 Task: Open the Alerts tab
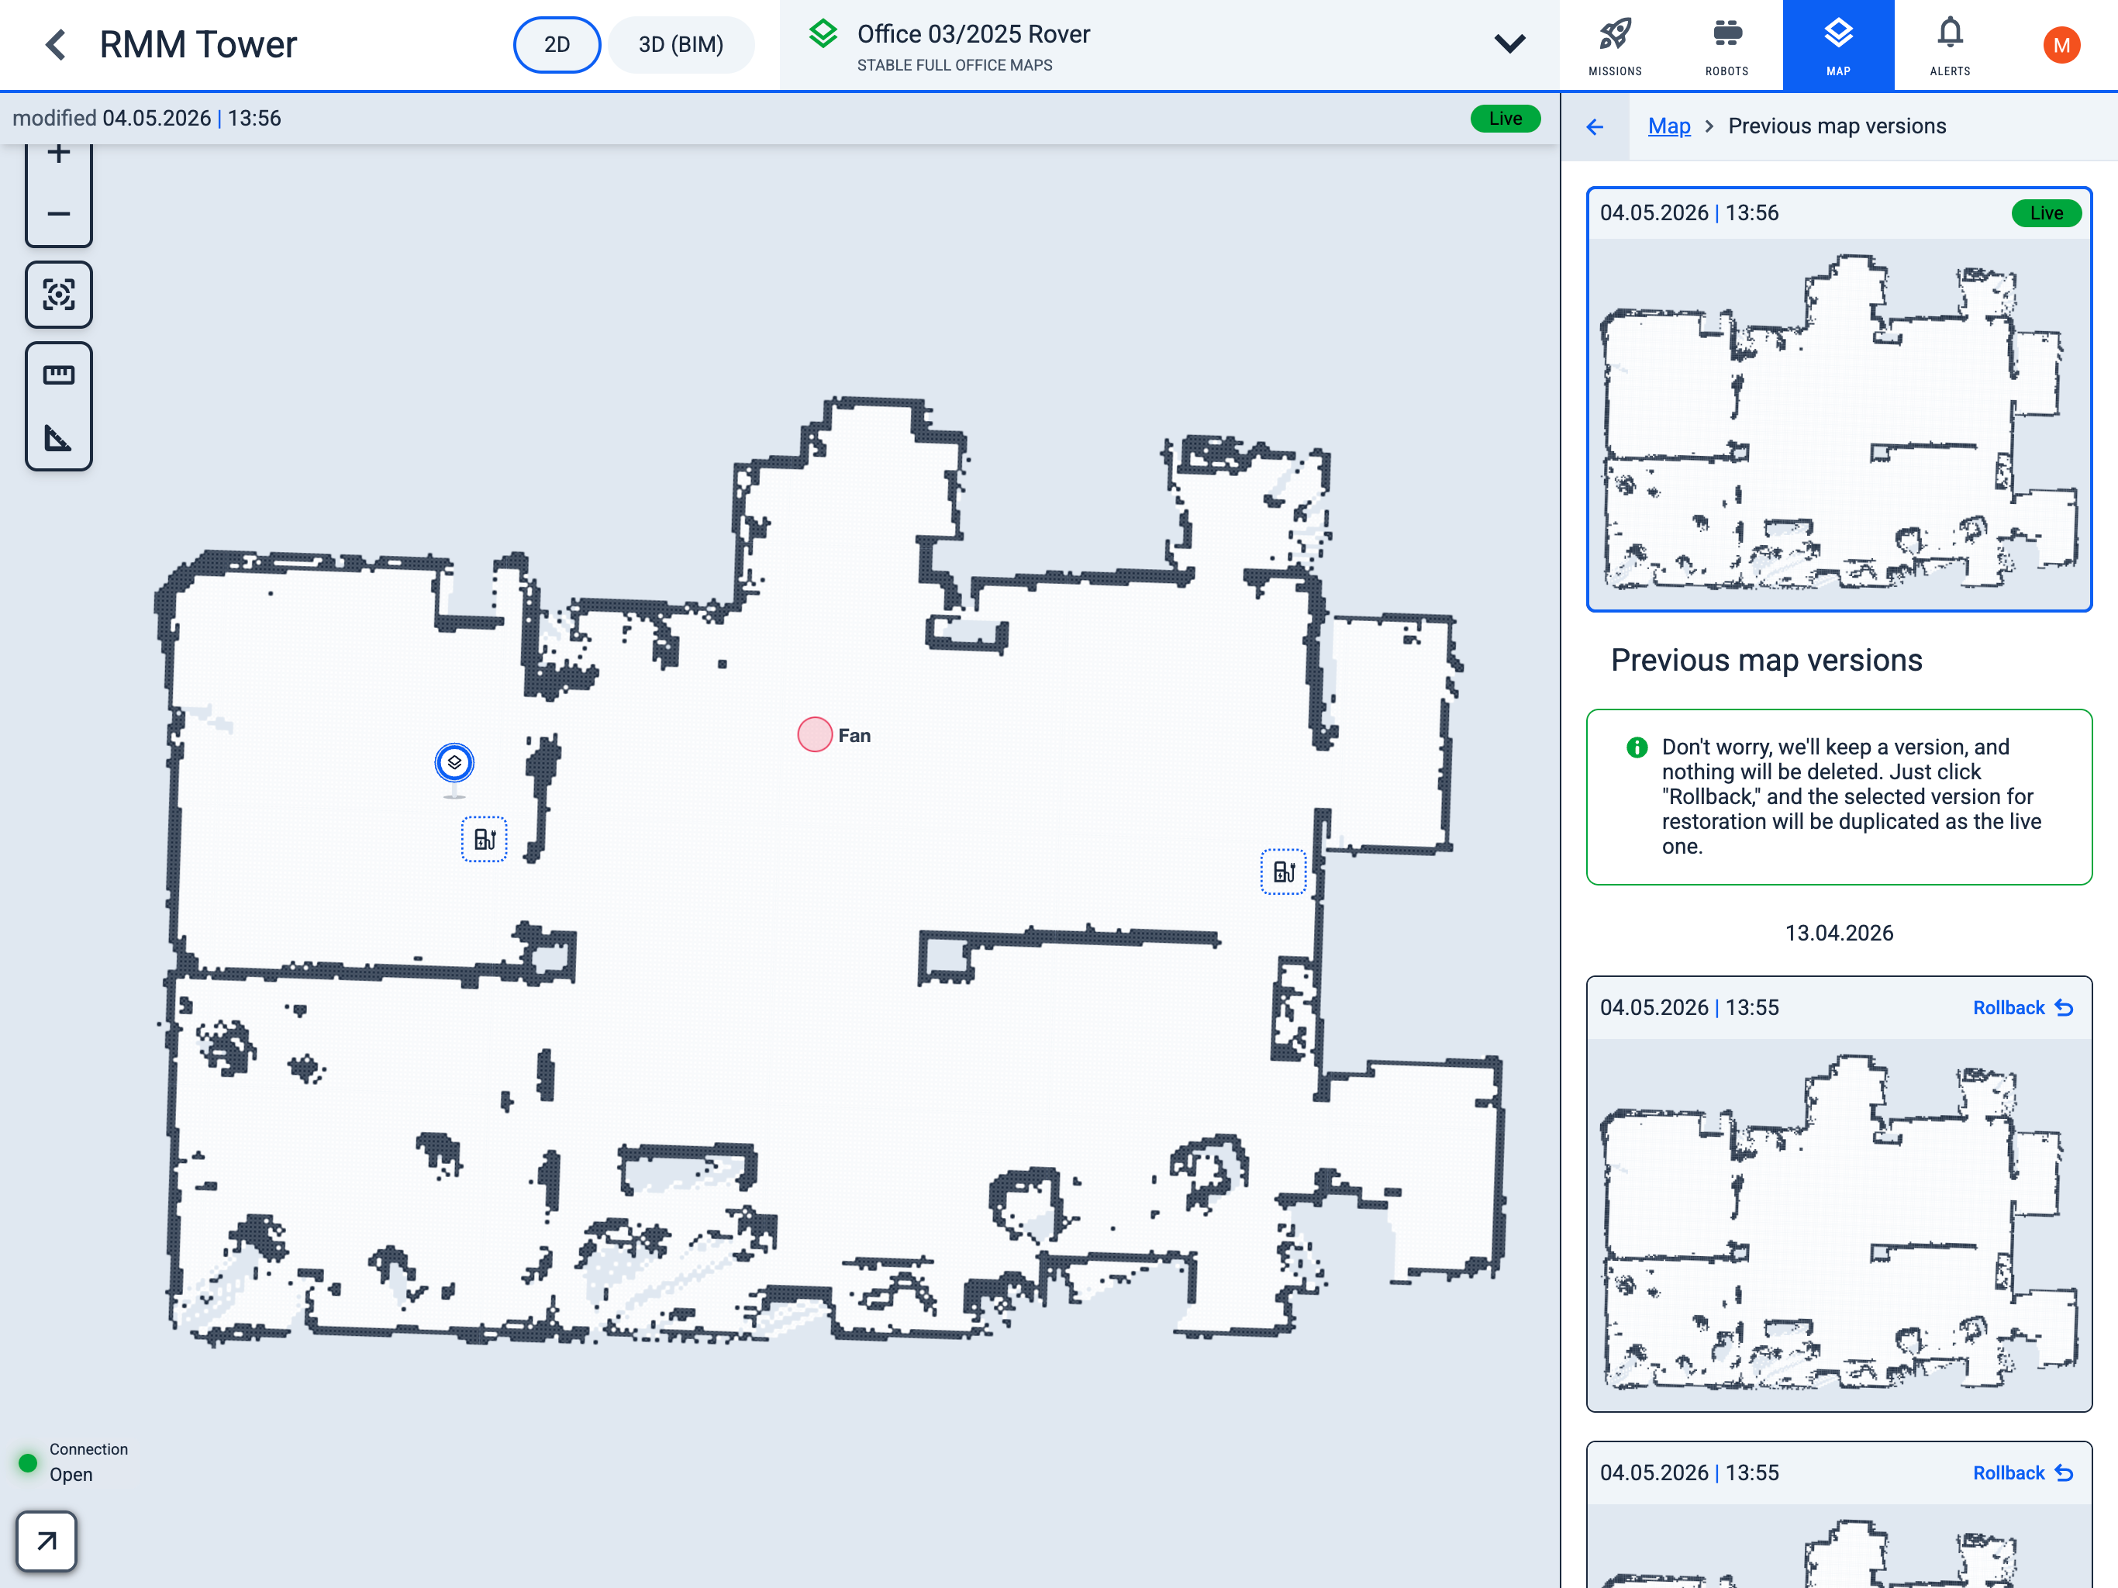coord(1950,46)
